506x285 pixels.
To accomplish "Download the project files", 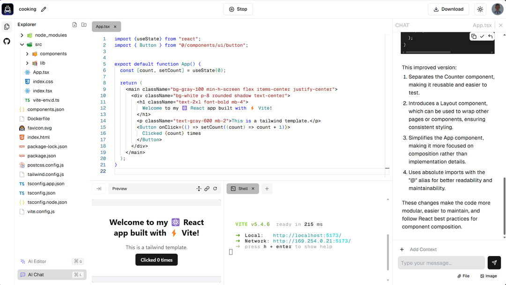I will point(448,9).
